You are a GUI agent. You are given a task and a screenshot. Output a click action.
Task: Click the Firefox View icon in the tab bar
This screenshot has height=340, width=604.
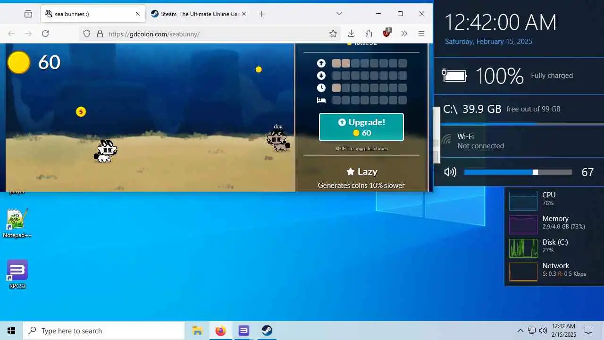point(28,14)
